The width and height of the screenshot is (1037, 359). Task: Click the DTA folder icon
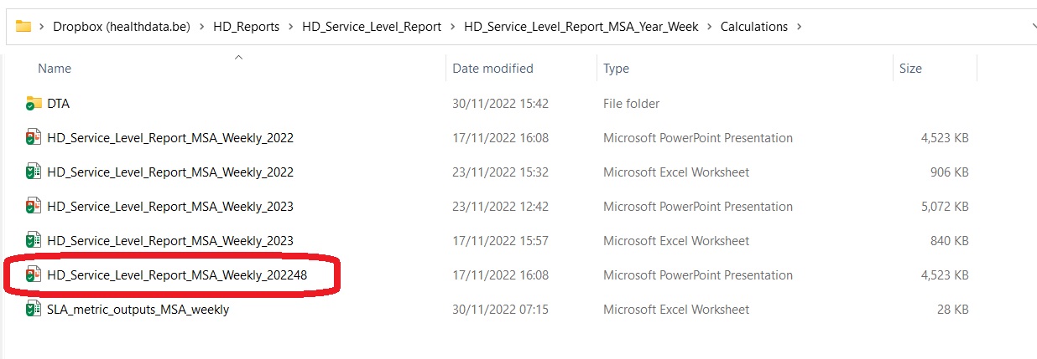[34, 104]
